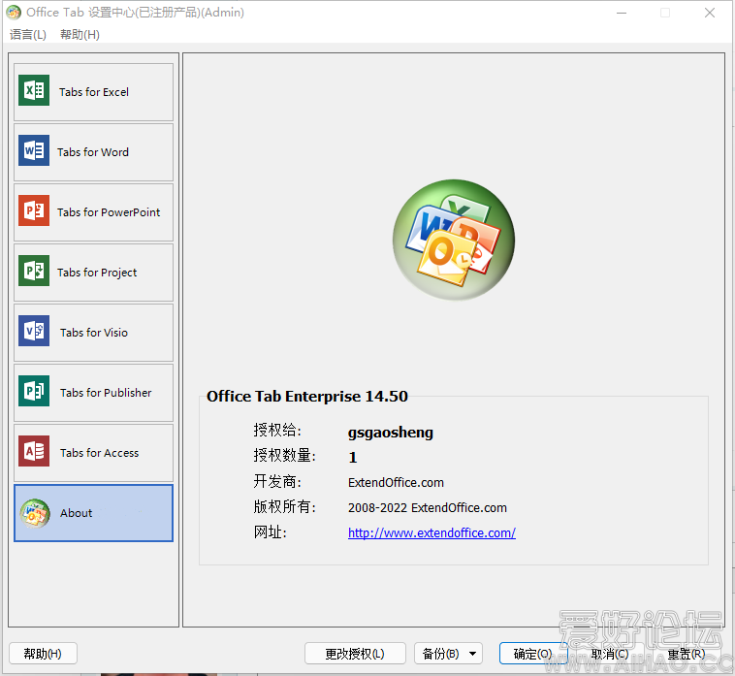Click the title bar Office Tab icon
This screenshot has height=676, width=735.
[14, 13]
